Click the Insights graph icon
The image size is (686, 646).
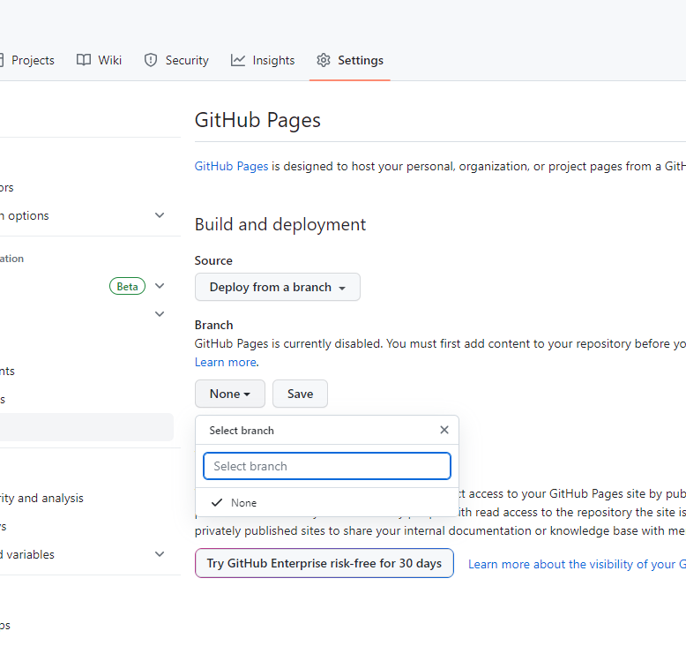click(x=238, y=60)
